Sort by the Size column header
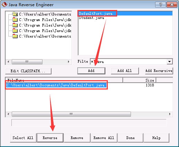179x147 pixels. 139,80
